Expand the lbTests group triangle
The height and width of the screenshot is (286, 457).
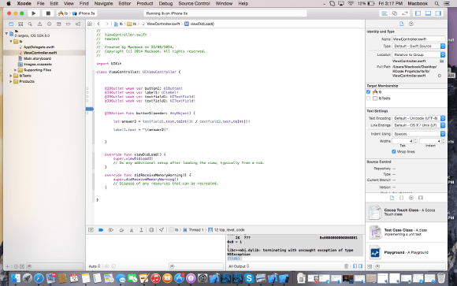11,76
